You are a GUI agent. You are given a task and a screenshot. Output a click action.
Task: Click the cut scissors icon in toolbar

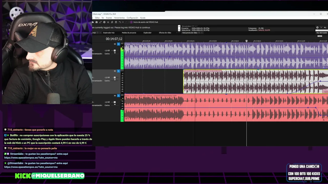(x=108, y=22)
